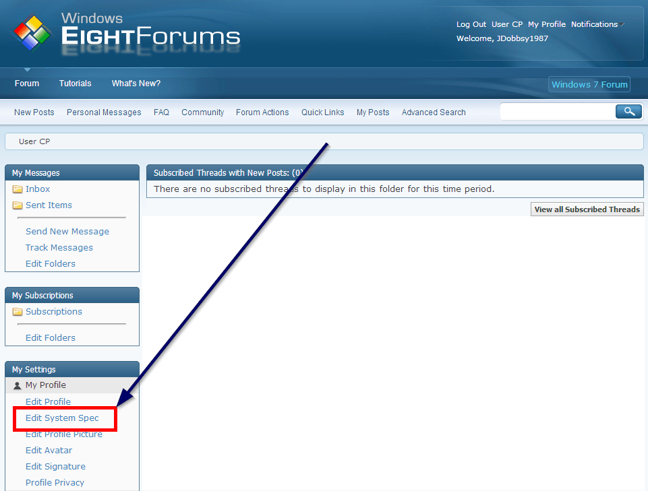The image size is (648, 491).
Task: Click the JDobbsy1987 username
Action: click(523, 38)
